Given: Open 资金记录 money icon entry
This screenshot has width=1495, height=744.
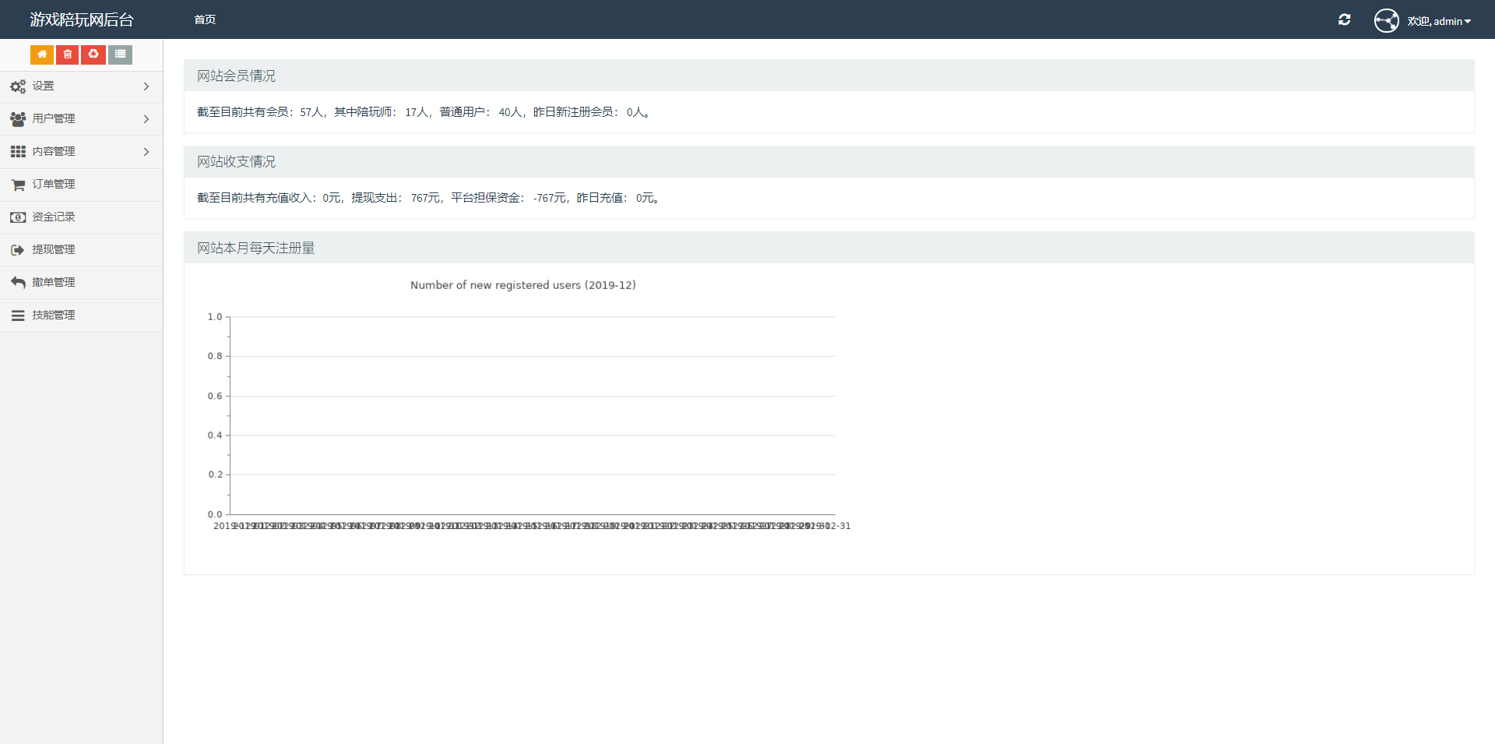Looking at the screenshot, I should point(81,217).
